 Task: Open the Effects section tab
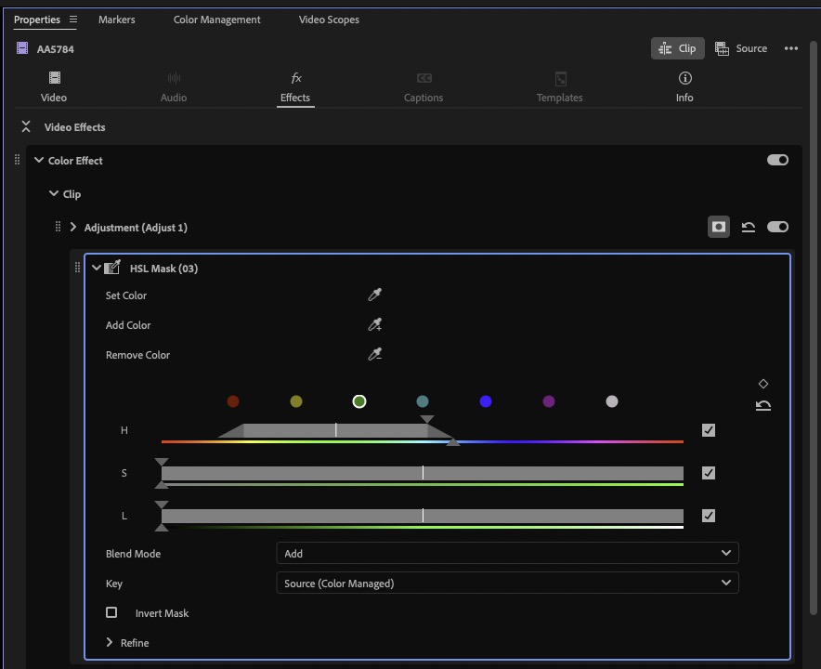pos(295,87)
